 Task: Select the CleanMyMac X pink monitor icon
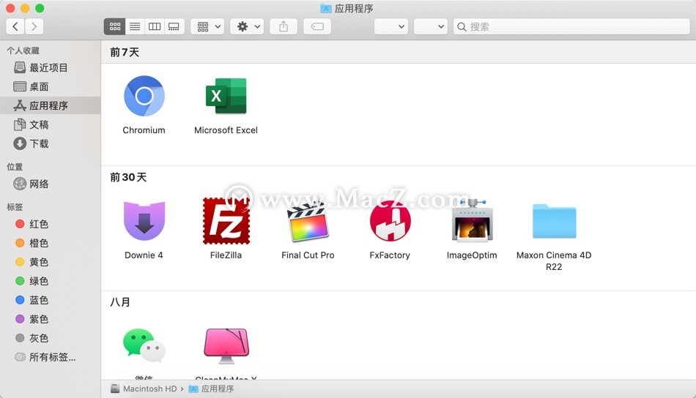[x=226, y=345]
